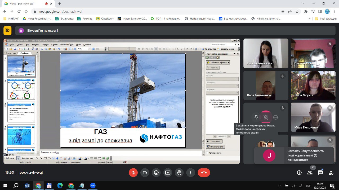The image size is (339, 190).
Task: Toggle the camera button in Meet
Action: pos(145,173)
